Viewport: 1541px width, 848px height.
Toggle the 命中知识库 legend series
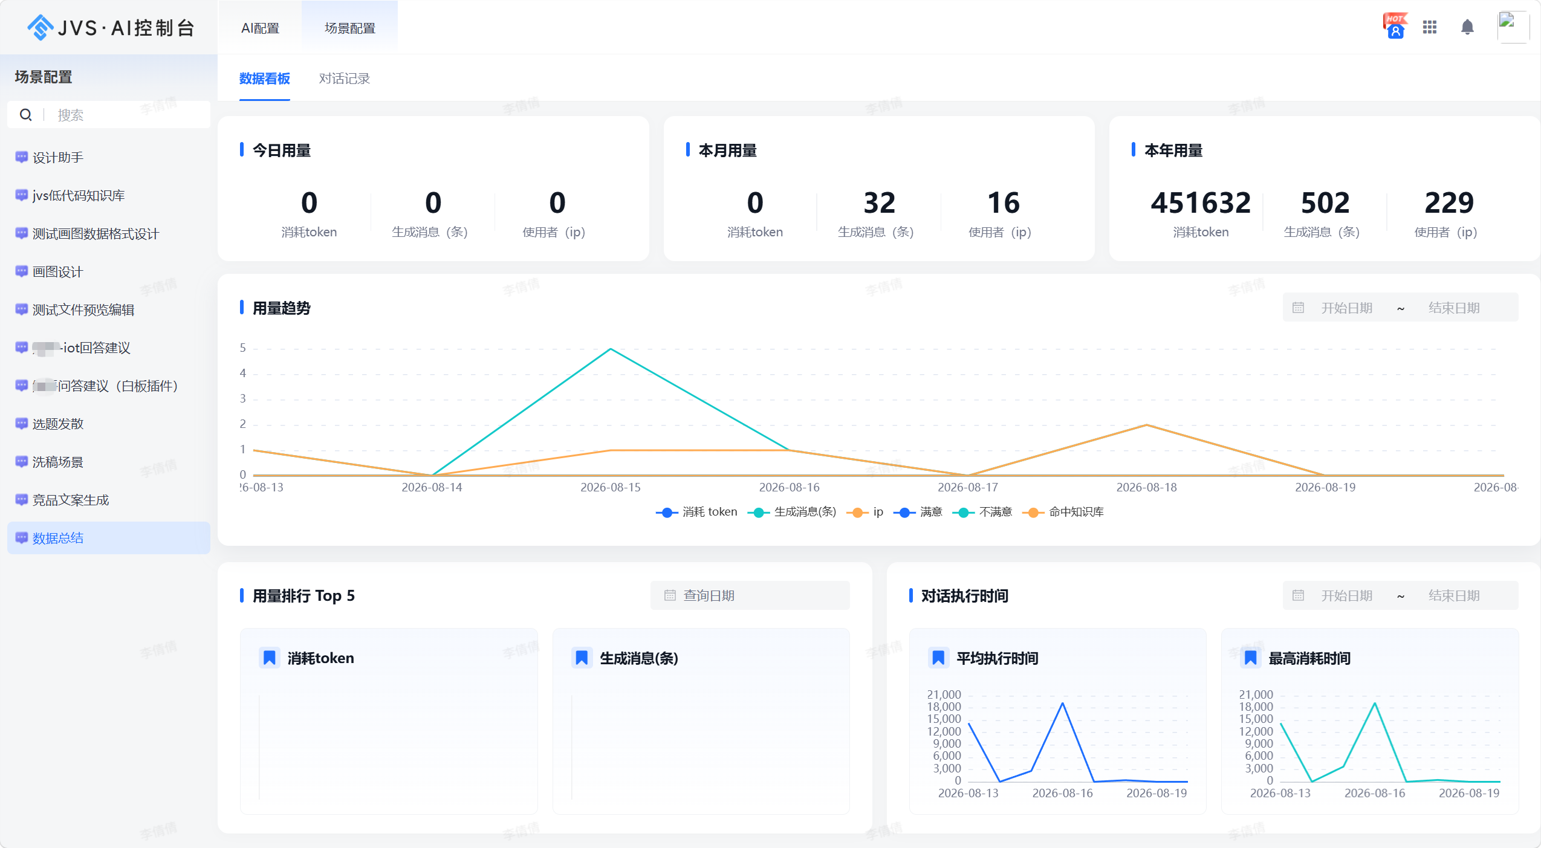click(1063, 512)
